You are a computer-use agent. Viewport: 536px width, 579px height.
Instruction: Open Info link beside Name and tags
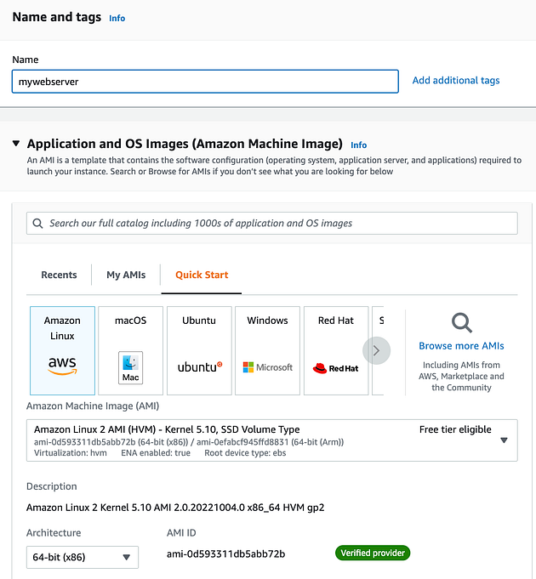point(117,18)
